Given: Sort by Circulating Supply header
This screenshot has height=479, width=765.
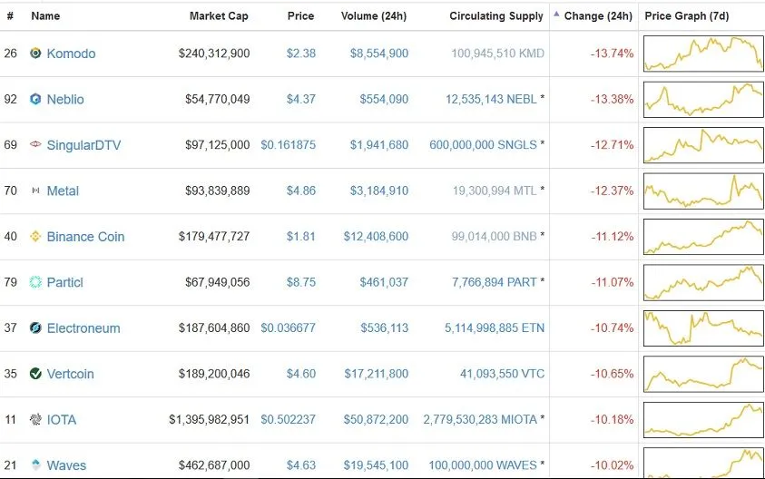Looking at the screenshot, I should point(496,16).
